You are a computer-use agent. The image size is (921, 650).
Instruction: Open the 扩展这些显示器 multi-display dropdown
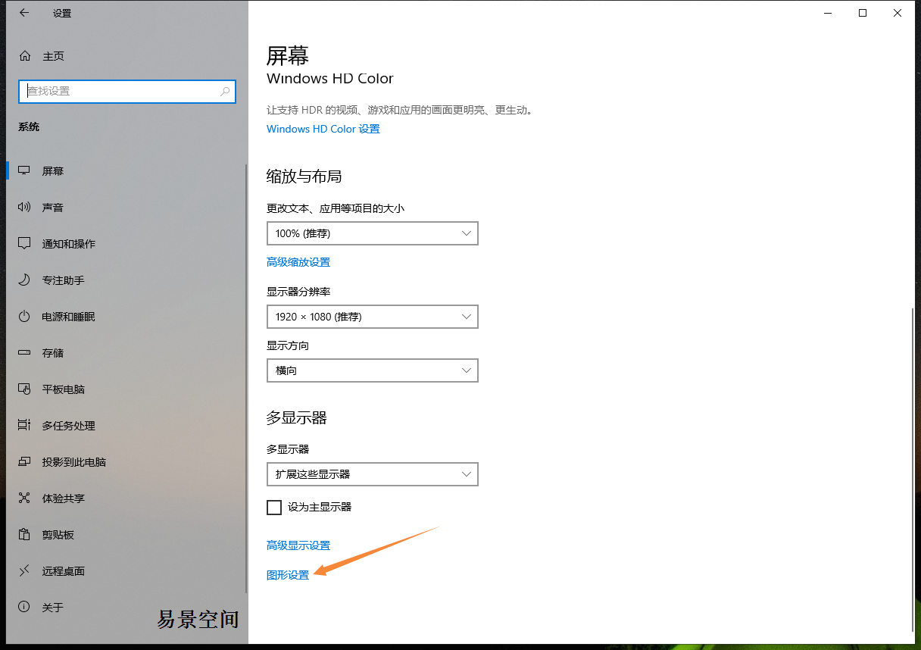click(x=373, y=474)
